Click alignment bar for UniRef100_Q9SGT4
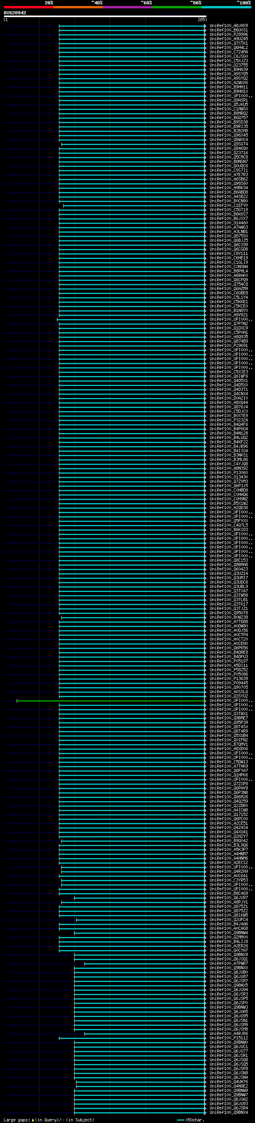The width and height of the screenshot is (255, 1123). point(133,144)
